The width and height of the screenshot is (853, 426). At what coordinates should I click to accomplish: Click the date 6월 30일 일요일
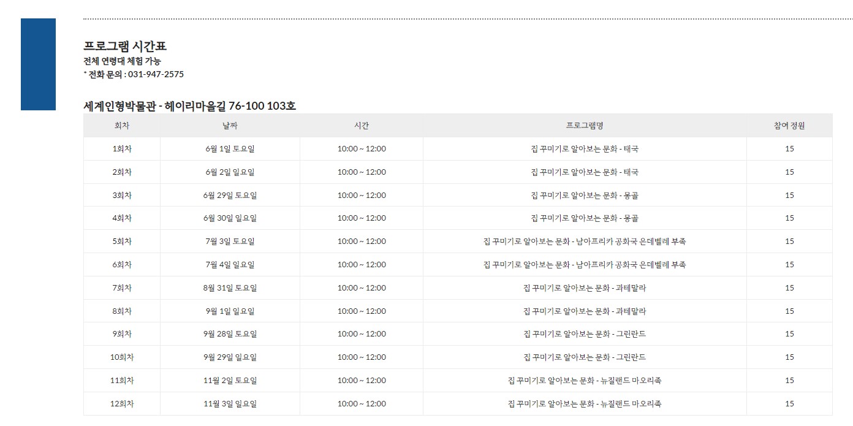230,218
